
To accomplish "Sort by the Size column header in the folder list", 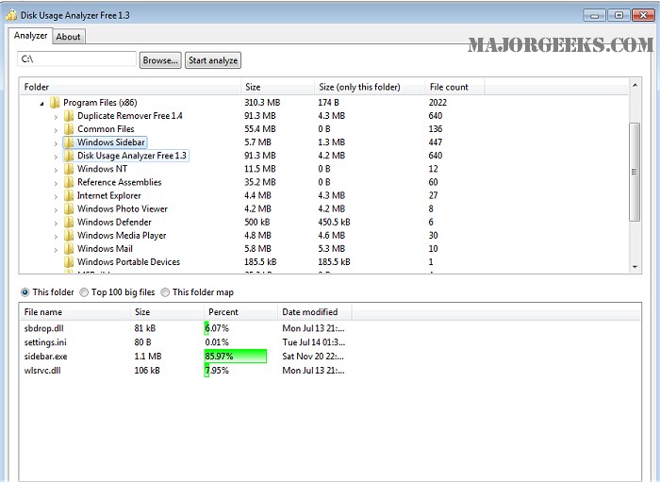I will 277,87.
